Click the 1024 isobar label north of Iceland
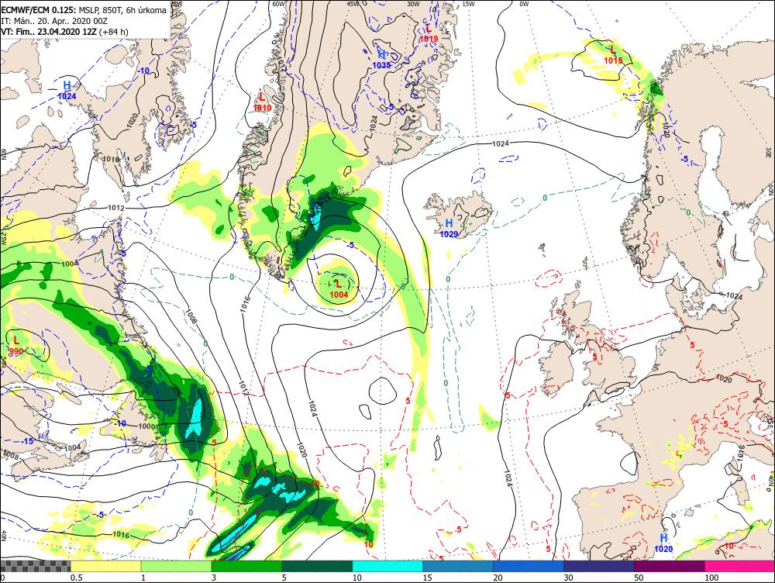 click(x=501, y=143)
